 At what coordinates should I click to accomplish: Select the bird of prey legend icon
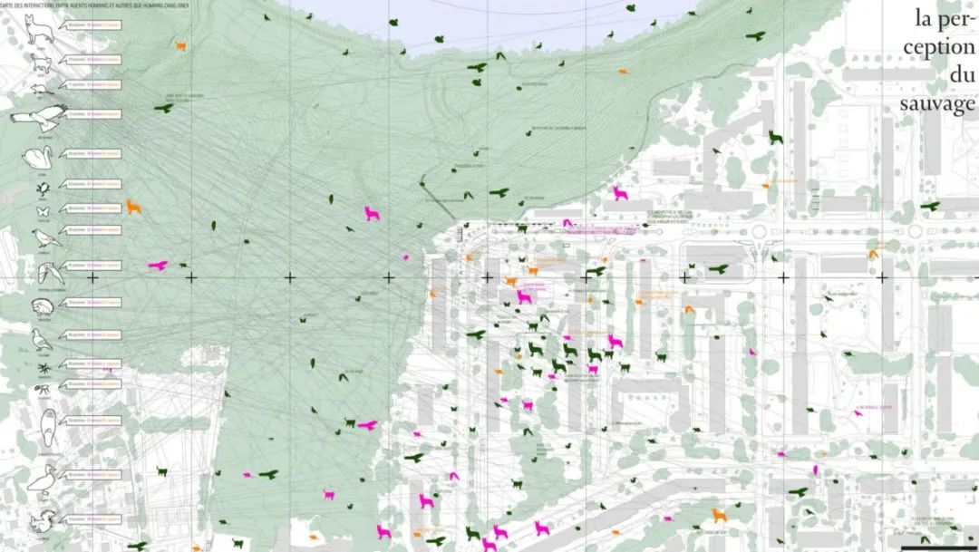pos(36,115)
